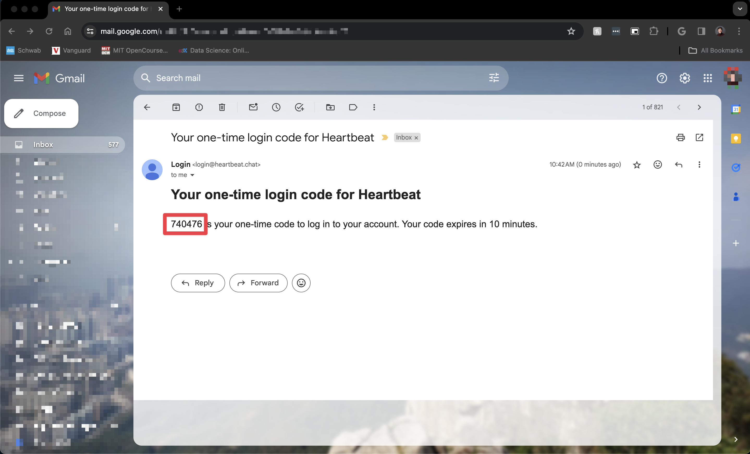
Task: Print the whole email conversation
Action: (x=681, y=137)
